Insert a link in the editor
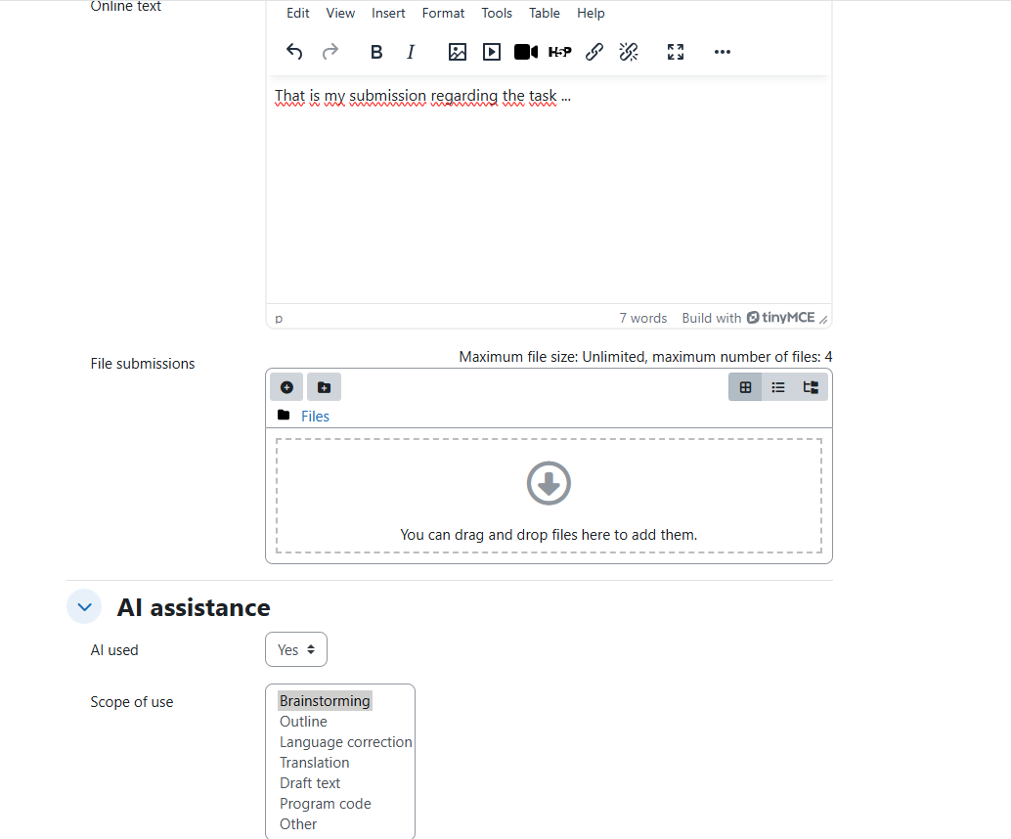Viewport: 1011px width, 839px height. point(593,52)
